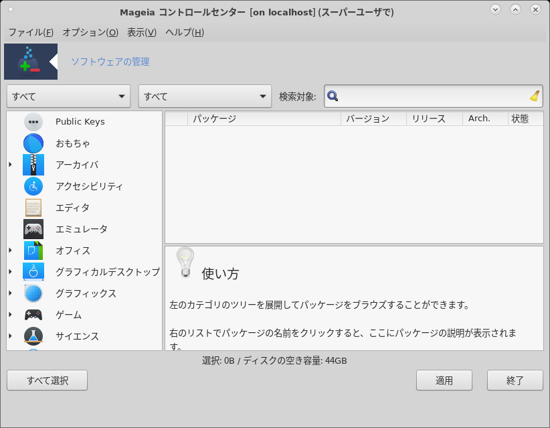Viewport: 550px width, 428px height.
Task: Click the ゲーム controller icon
Action: (33, 315)
